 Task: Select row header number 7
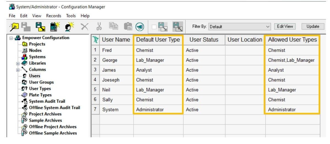click(x=95, y=110)
